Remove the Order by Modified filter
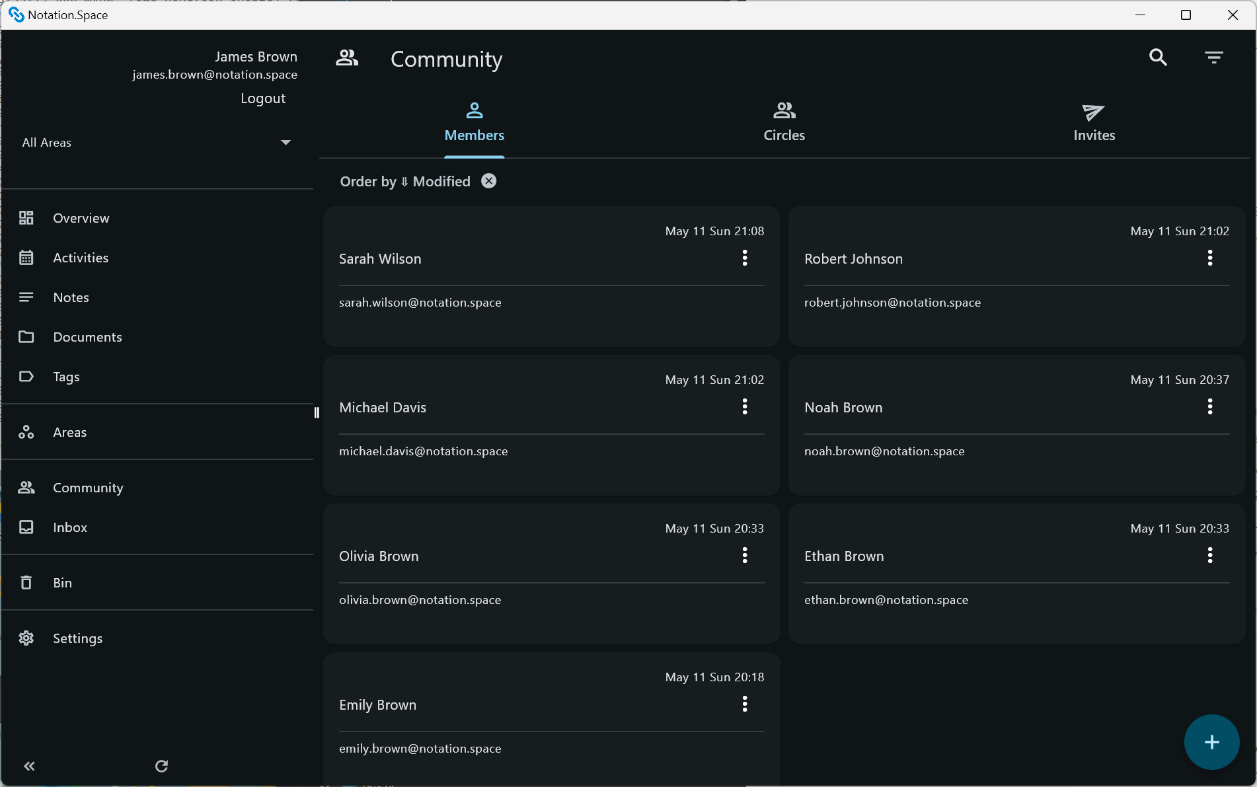 click(x=488, y=181)
